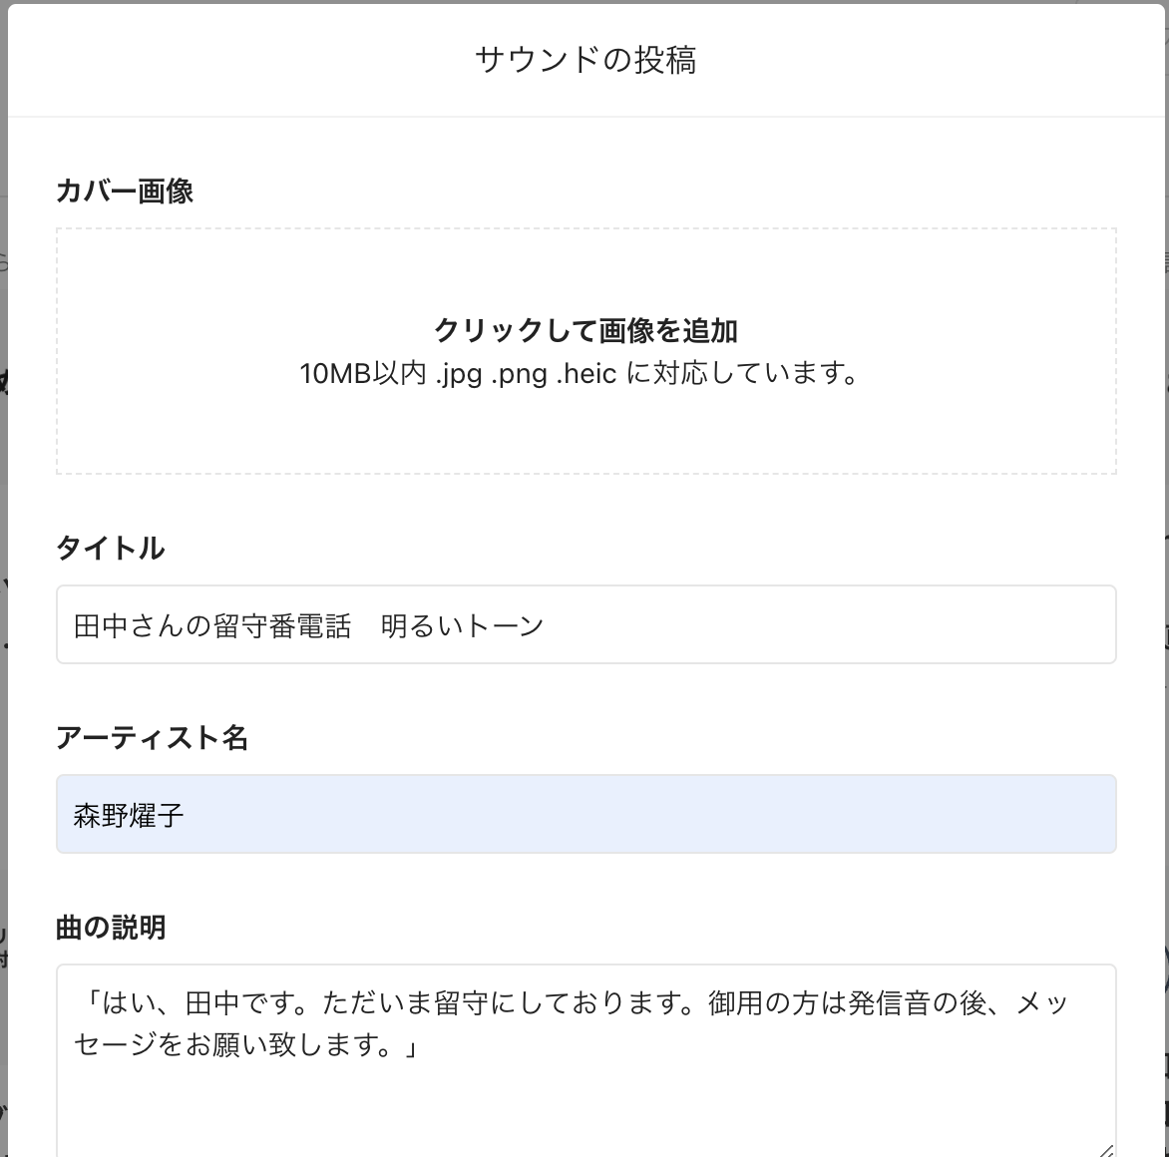Screen dimensions: 1169x1157
Task: Click blank area below the description text
Action: (586, 1107)
